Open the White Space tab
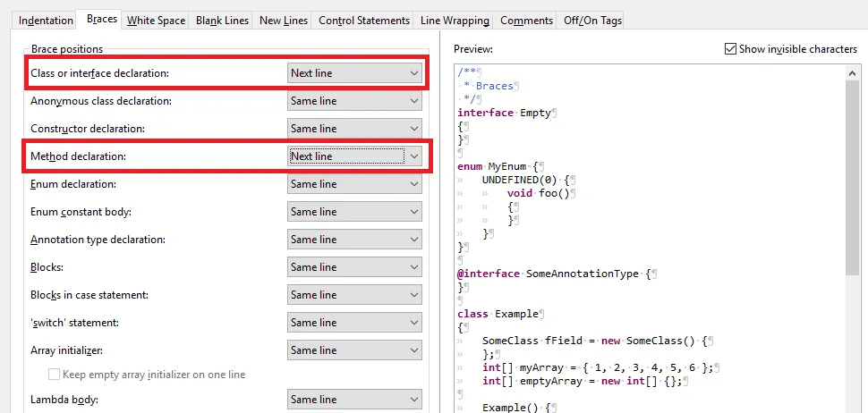 coord(156,21)
